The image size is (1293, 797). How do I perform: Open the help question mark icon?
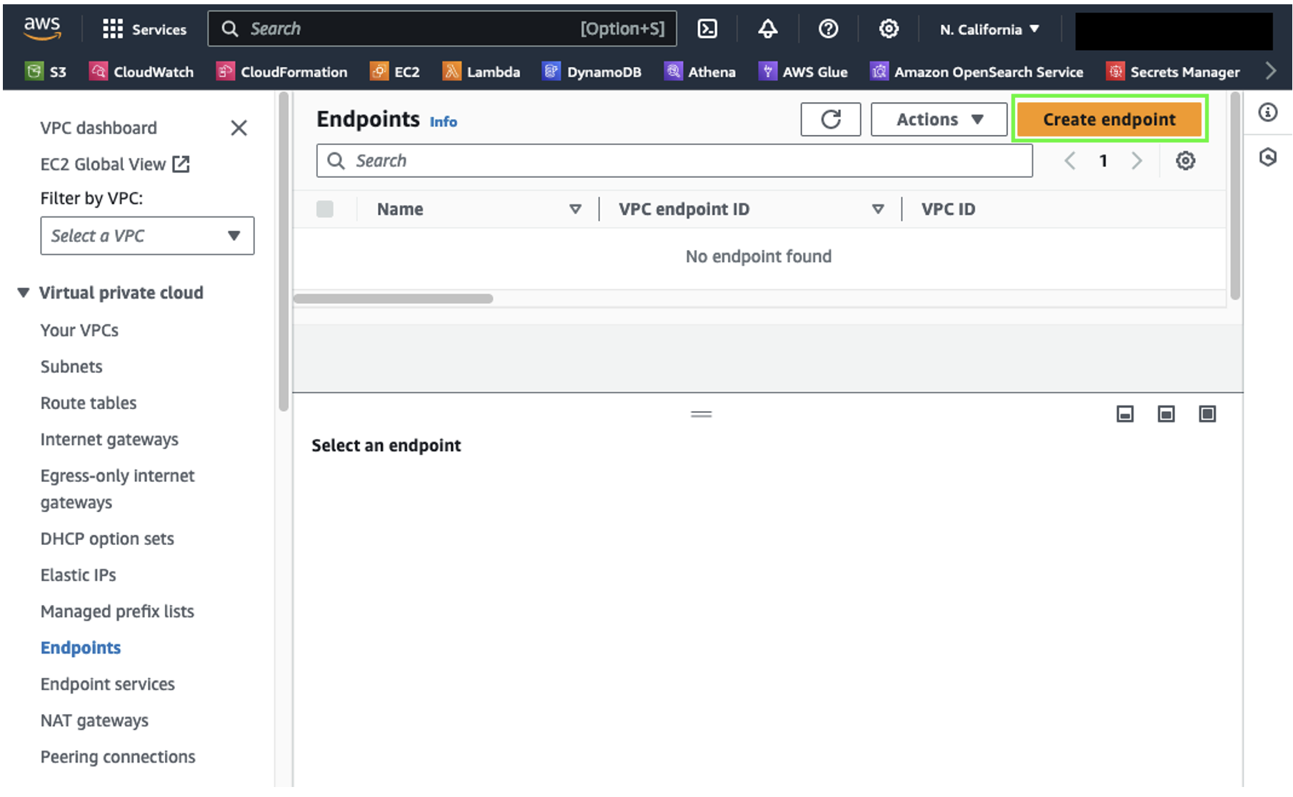828,29
